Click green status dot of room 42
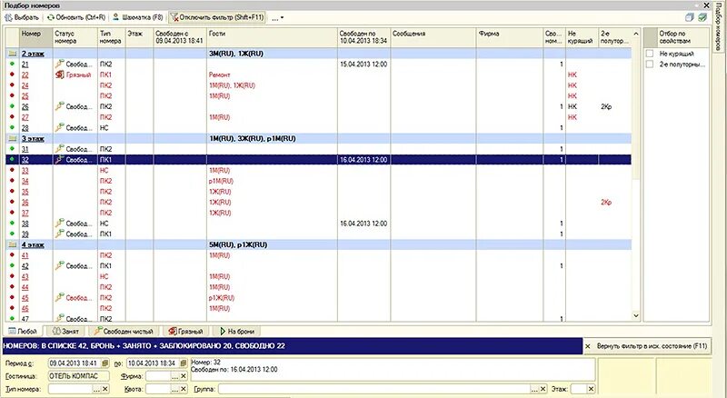 coord(12,265)
